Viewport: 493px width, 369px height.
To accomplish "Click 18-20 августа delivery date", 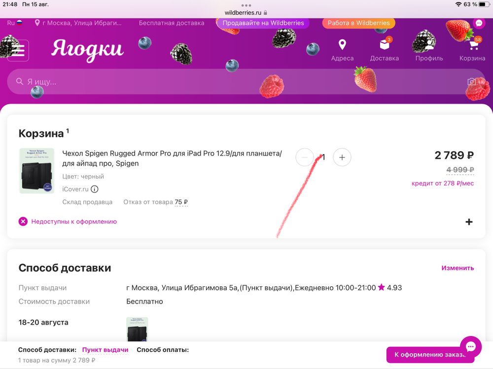I will click(x=43, y=322).
